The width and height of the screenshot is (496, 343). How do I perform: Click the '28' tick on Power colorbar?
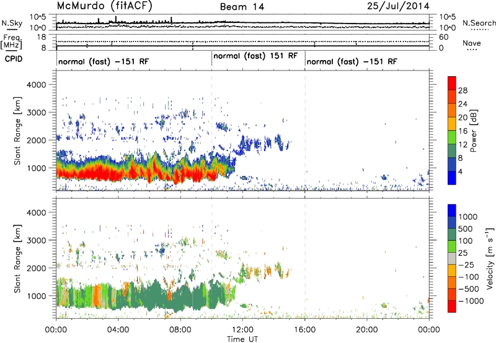pyautogui.click(x=463, y=90)
